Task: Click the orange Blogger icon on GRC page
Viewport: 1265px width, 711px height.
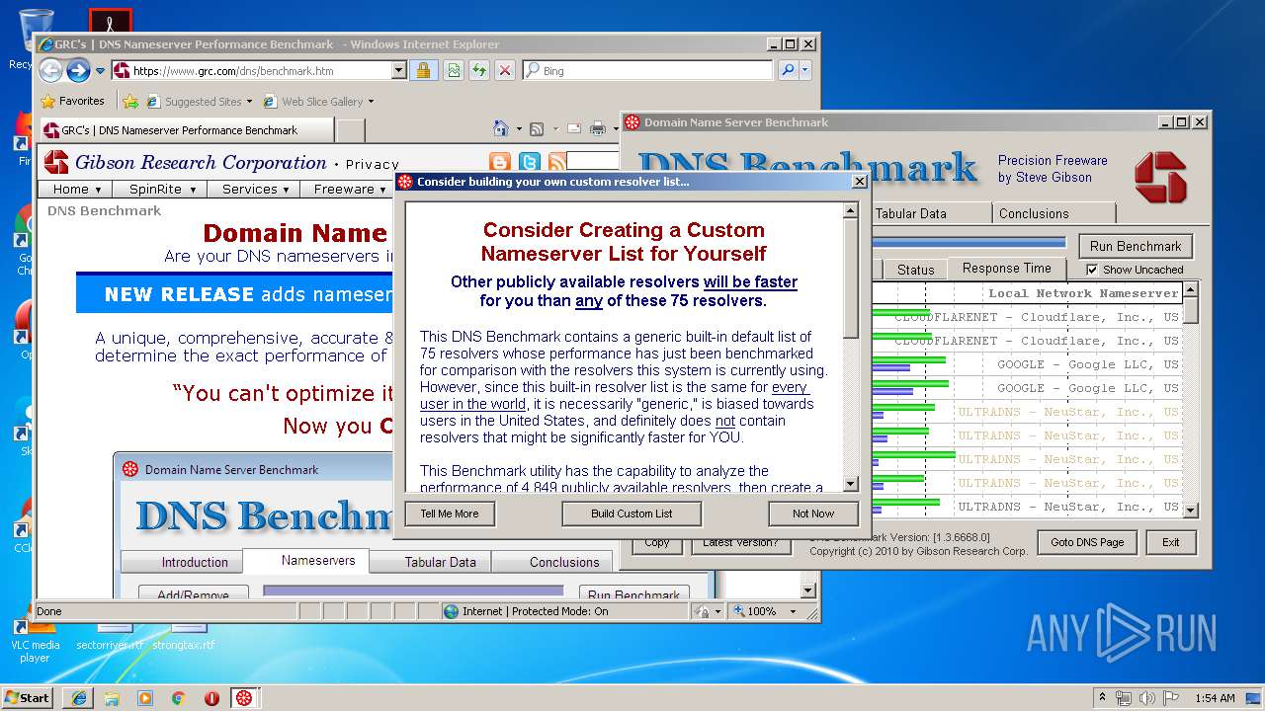Action: 500,162
